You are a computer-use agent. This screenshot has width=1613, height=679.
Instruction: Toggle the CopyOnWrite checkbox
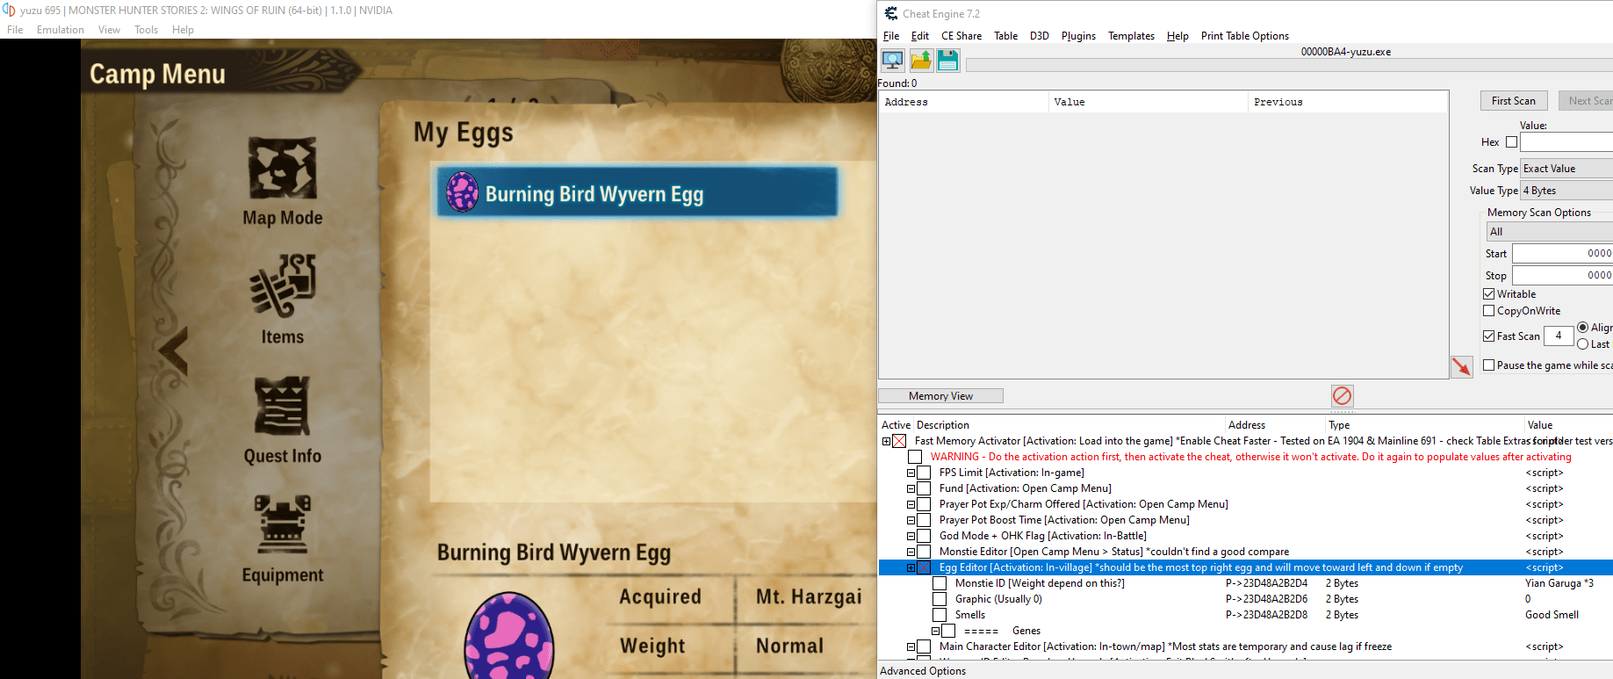1489,311
